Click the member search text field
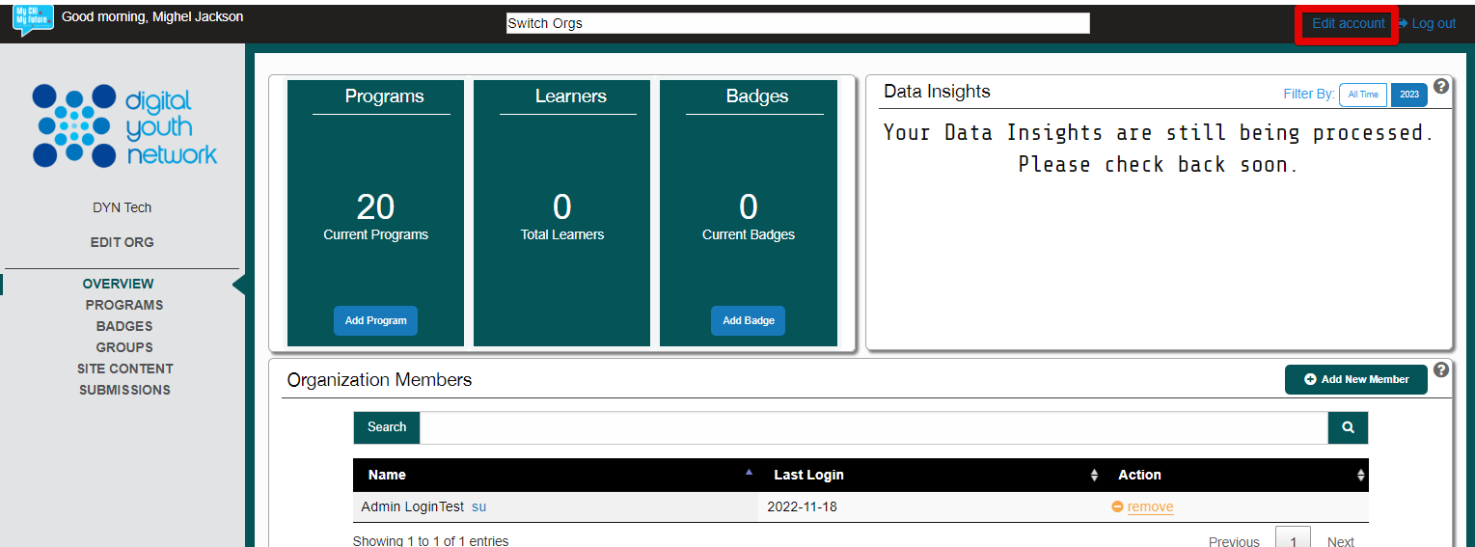Screen dimensions: 1475x547 (873, 427)
